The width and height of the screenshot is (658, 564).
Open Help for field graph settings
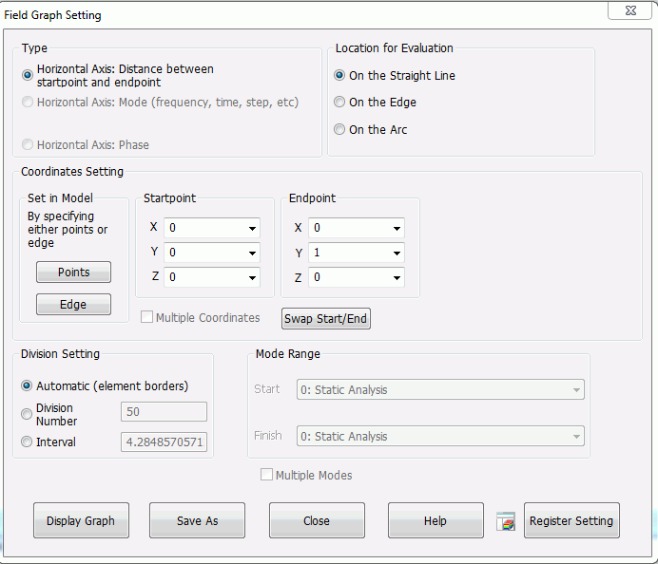coord(435,520)
